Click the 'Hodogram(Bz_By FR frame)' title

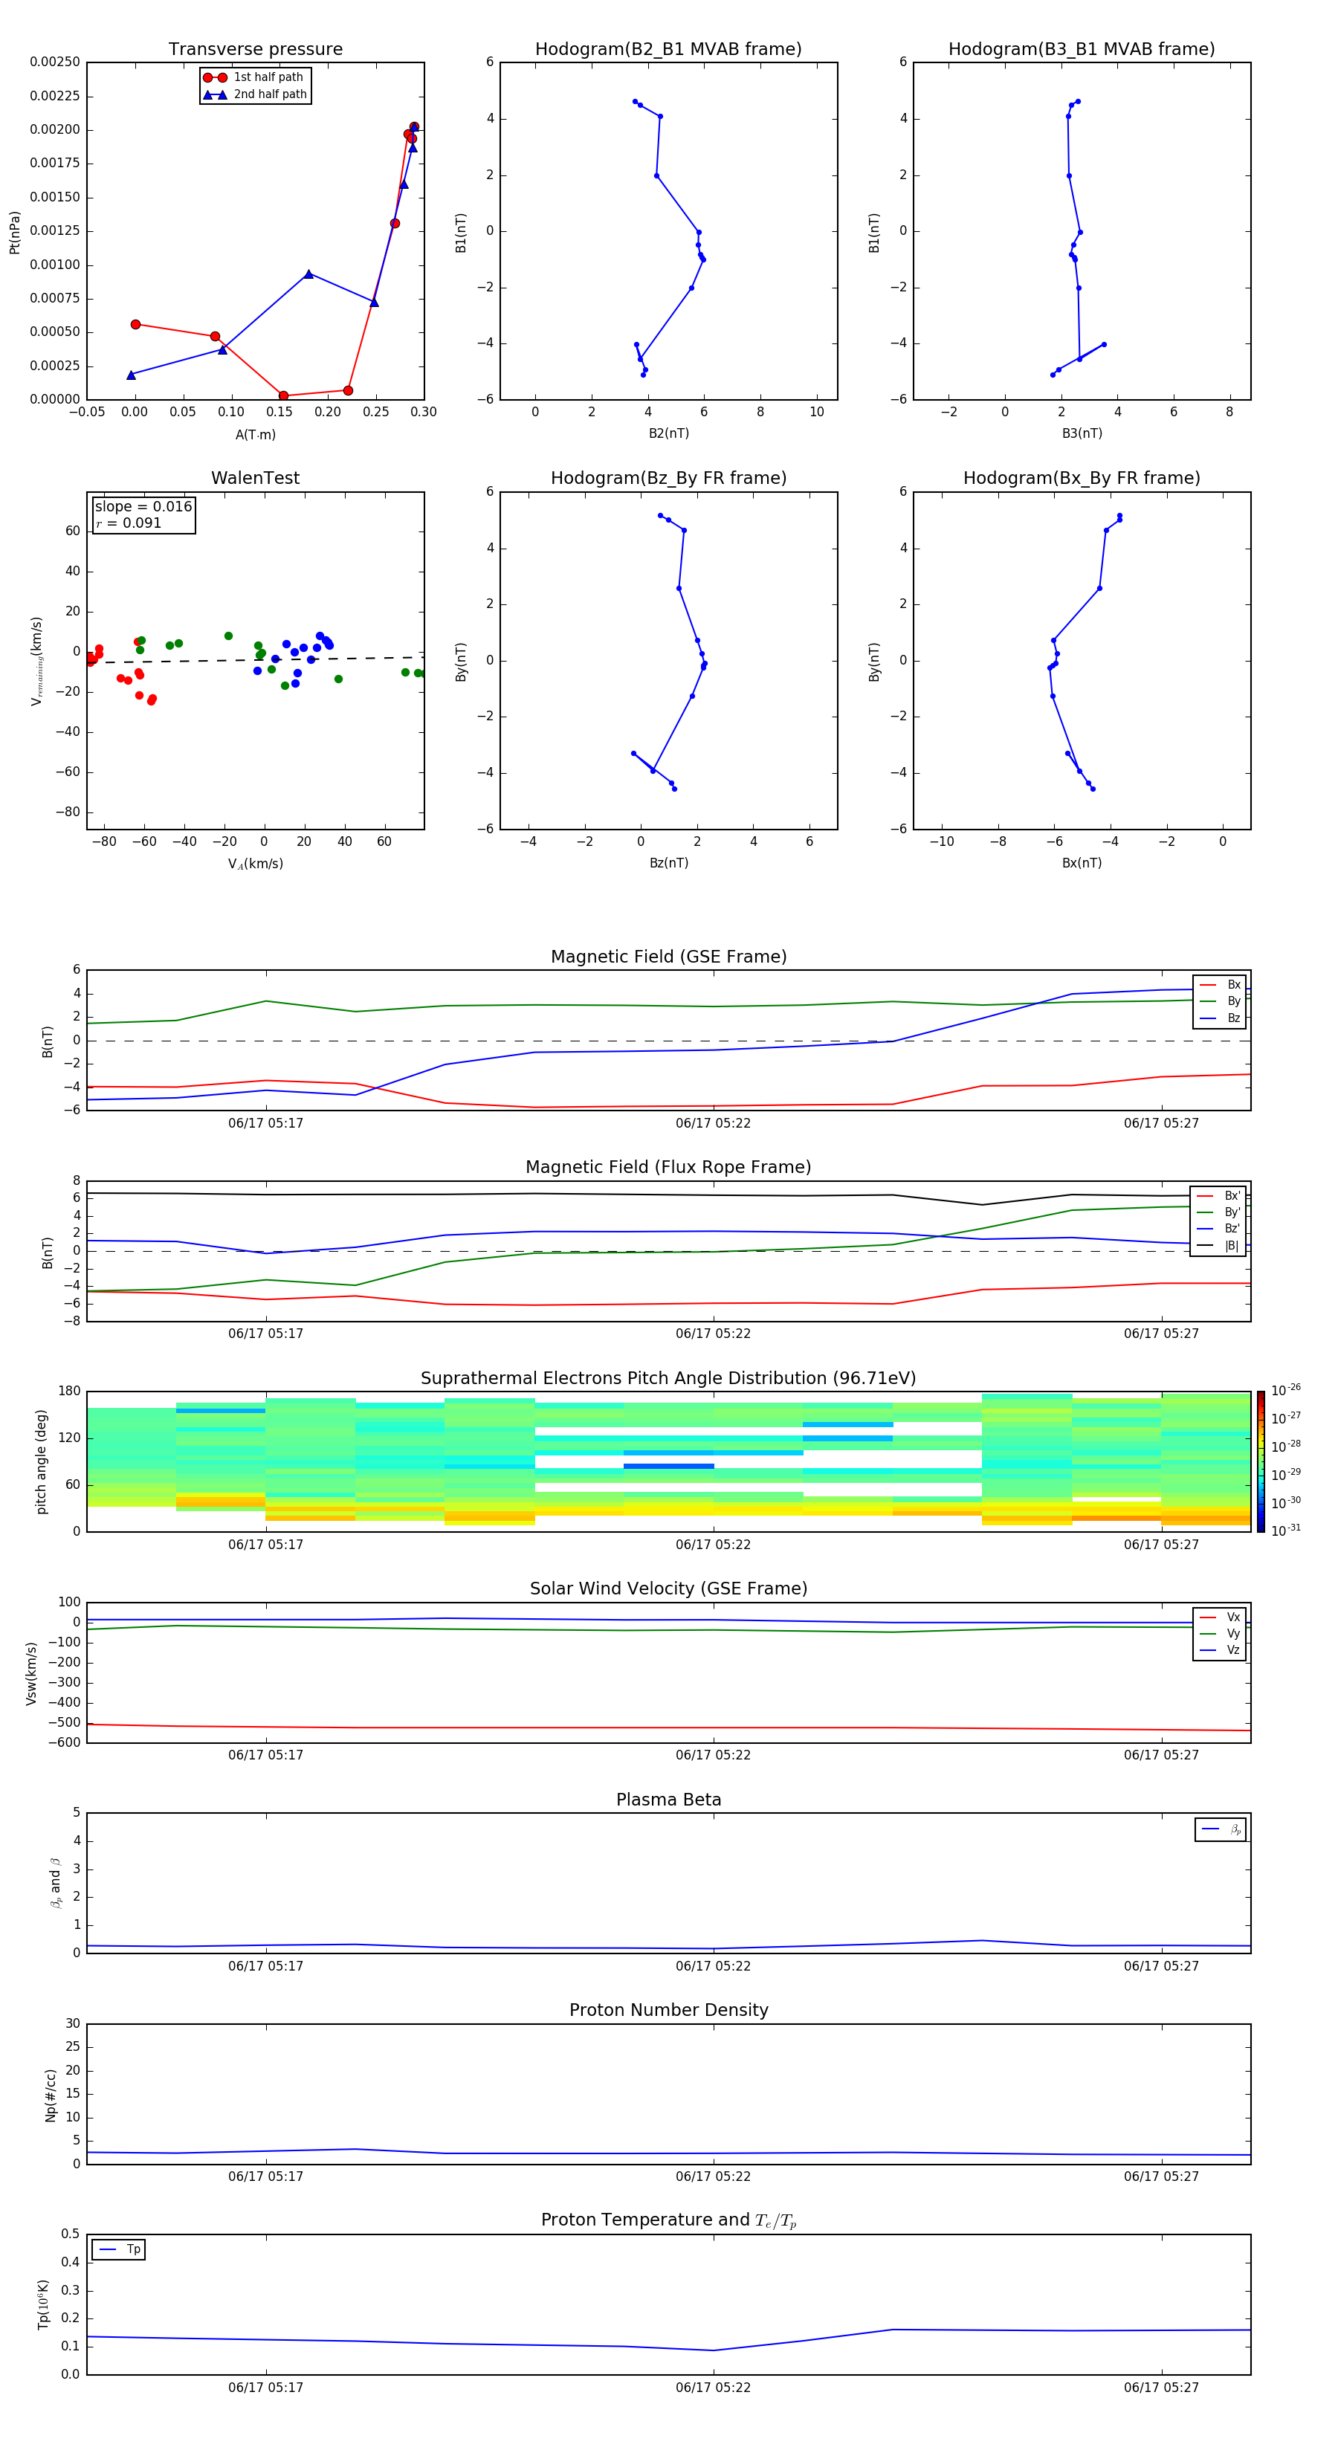668,478
